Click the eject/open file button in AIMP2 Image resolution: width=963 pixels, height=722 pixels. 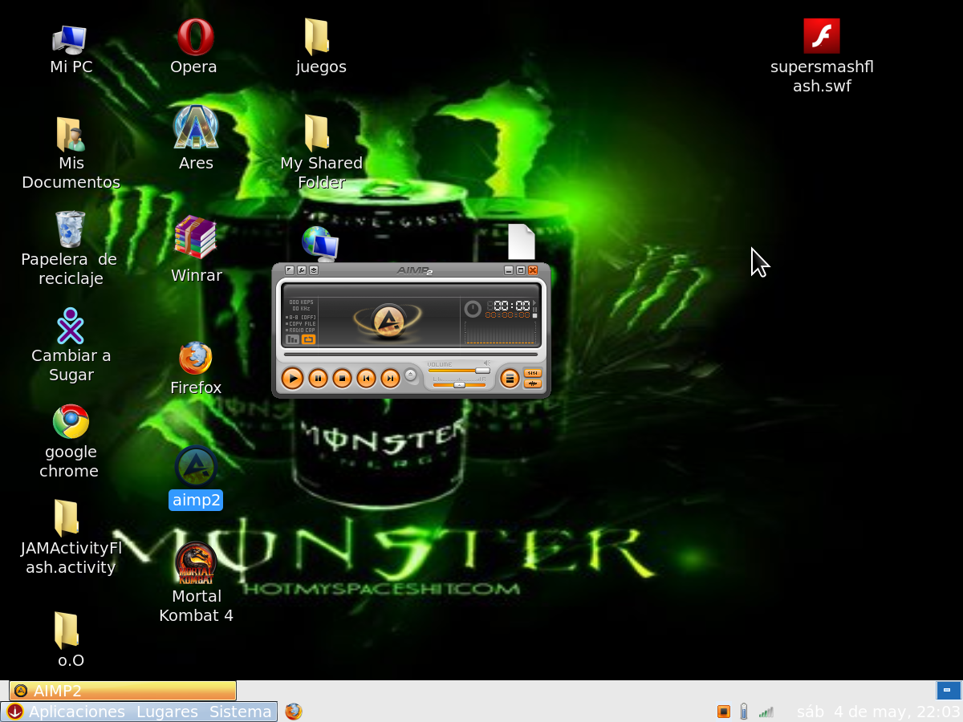click(x=411, y=375)
